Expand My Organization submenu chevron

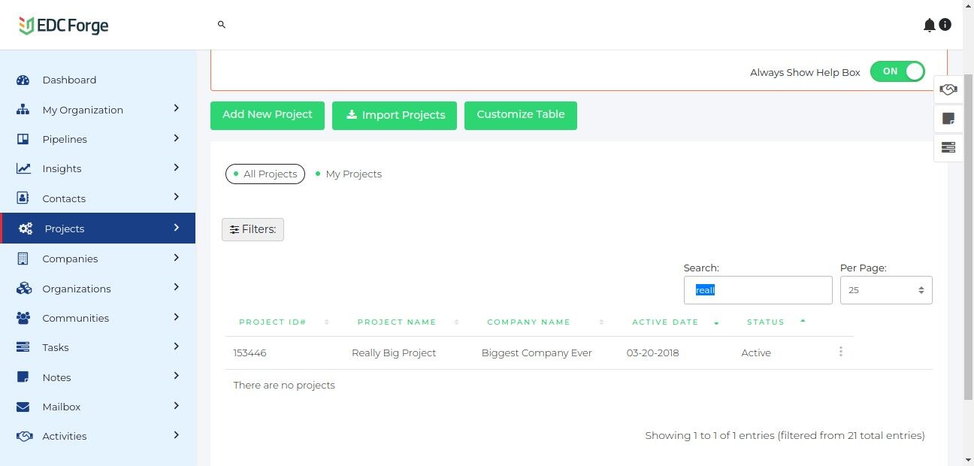(176, 108)
